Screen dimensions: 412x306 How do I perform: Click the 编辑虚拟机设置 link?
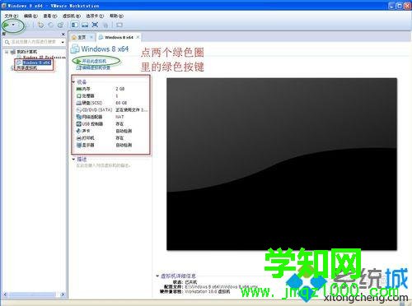coord(96,67)
